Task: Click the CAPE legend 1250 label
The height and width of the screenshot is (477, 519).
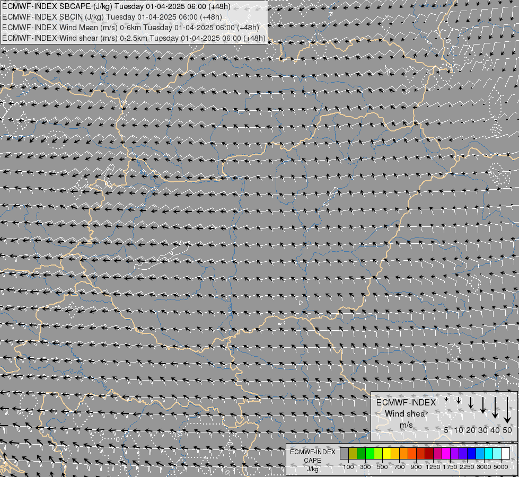Action: [x=433, y=467]
